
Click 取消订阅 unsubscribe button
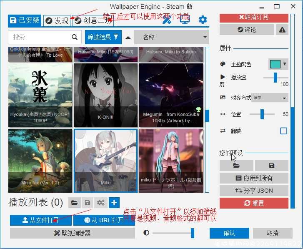click(x=254, y=18)
